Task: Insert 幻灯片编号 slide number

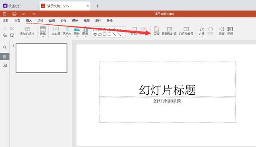Action: tap(186, 31)
